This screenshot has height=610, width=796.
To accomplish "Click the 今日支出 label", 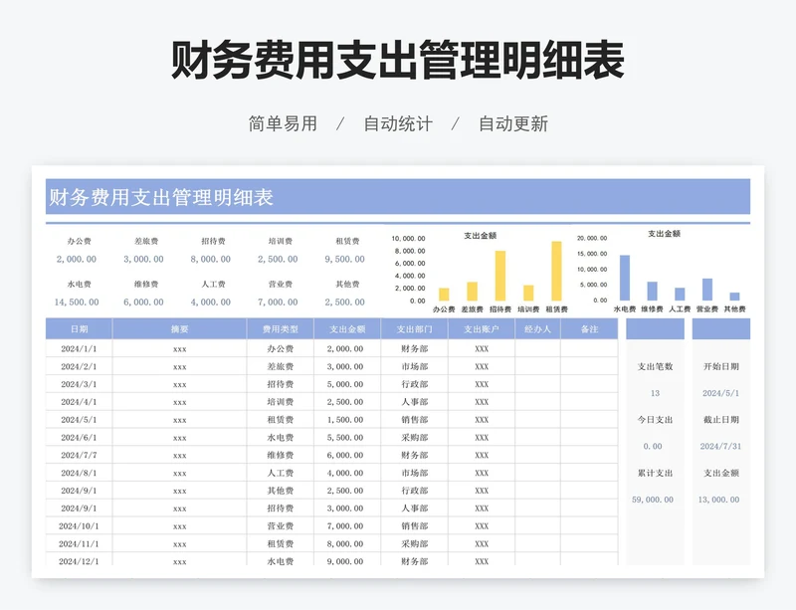I will (655, 420).
